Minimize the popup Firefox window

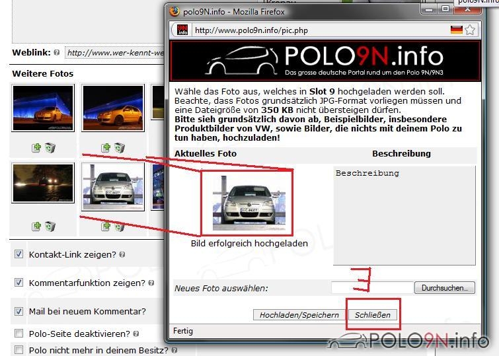(430, 9)
